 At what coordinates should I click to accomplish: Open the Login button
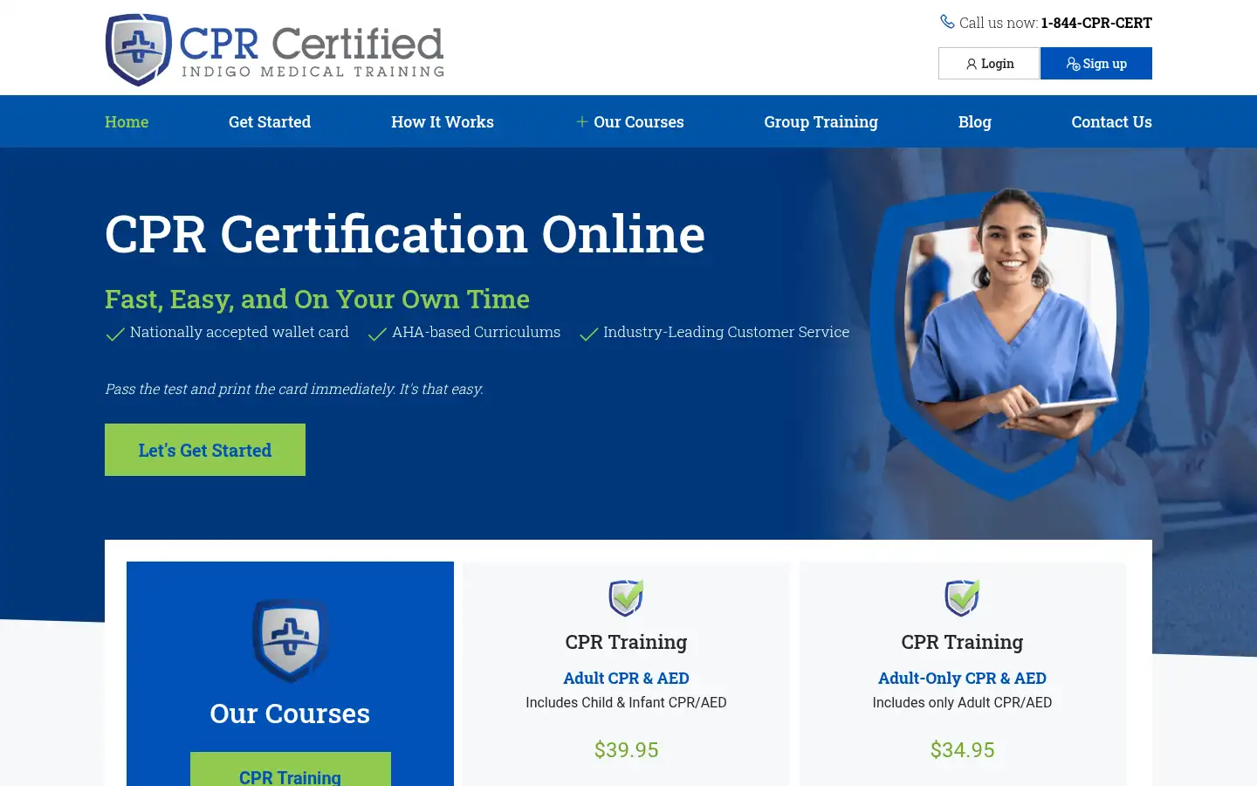point(989,64)
